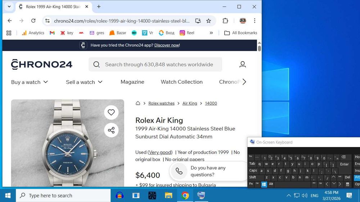
Task: Open the Analytics bookmark
Action: coord(33,33)
